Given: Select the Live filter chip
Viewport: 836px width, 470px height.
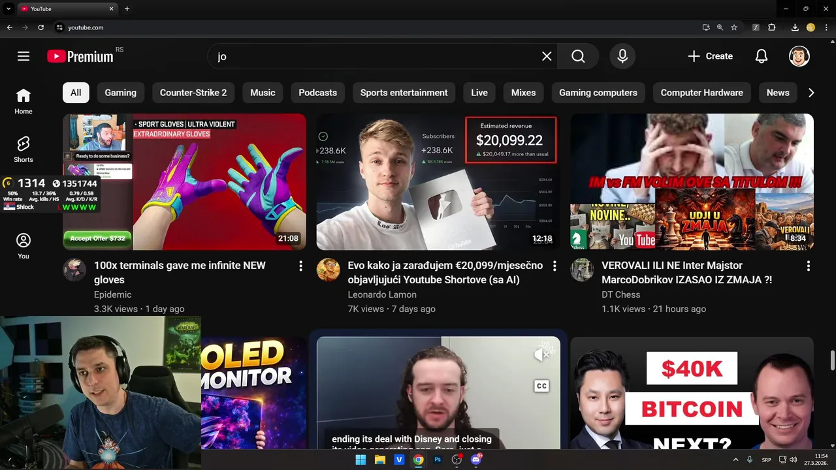Looking at the screenshot, I should pos(479,93).
